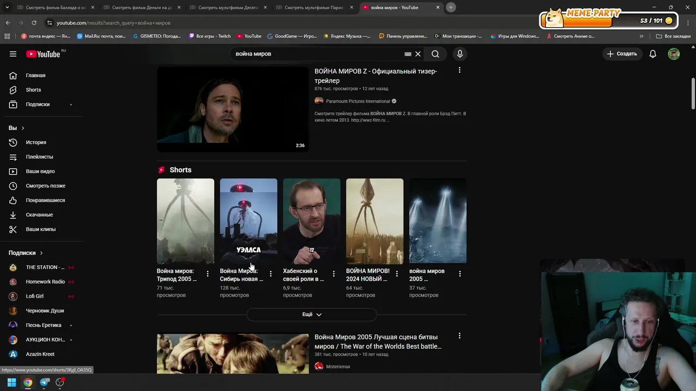
Task: Open the YouTube hamburger guide menu
Action: [13, 54]
